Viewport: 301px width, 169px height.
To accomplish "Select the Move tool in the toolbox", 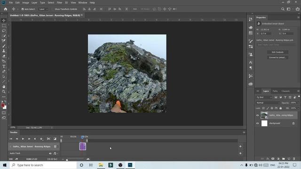I will pyautogui.click(x=4, y=21).
